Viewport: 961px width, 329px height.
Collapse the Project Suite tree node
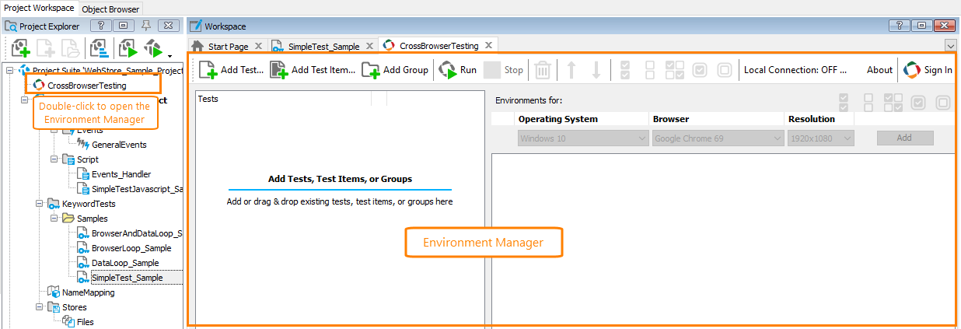(10, 71)
